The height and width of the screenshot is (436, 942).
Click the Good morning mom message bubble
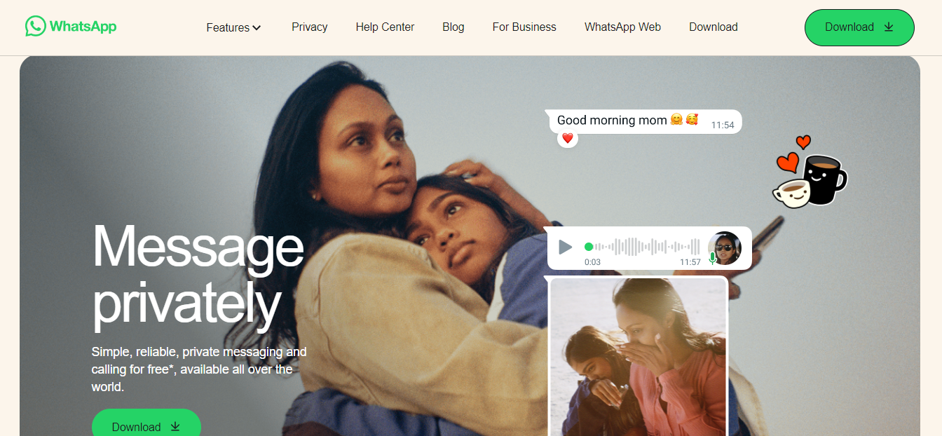tap(645, 121)
